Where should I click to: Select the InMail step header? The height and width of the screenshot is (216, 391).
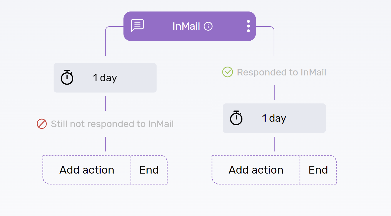[x=189, y=26]
